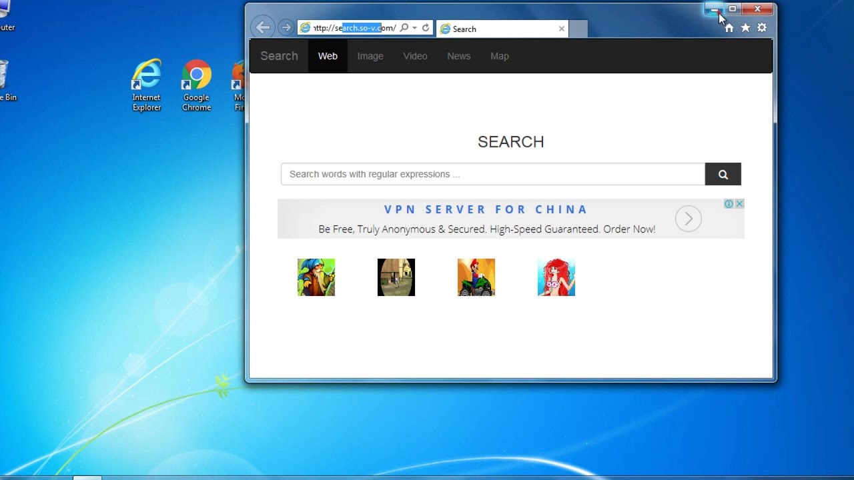Go to the browser home page icon
Image resolution: width=854 pixels, height=480 pixels.
coord(729,27)
